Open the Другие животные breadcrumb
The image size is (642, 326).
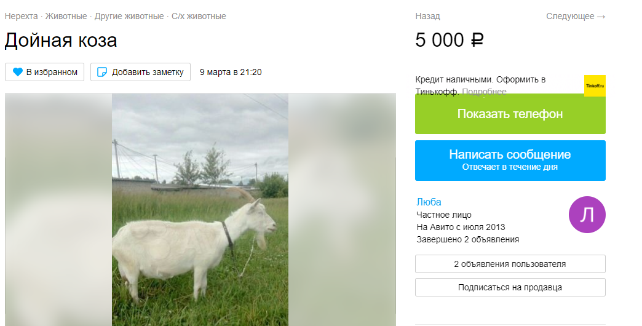(129, 17)
